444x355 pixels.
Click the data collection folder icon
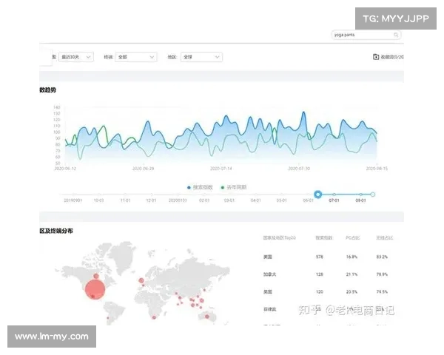[x=376, y=57]
